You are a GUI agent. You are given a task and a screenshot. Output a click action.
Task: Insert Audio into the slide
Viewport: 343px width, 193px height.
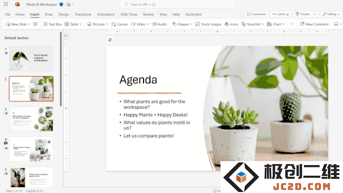pyautogui.click(x=159, y=24)
